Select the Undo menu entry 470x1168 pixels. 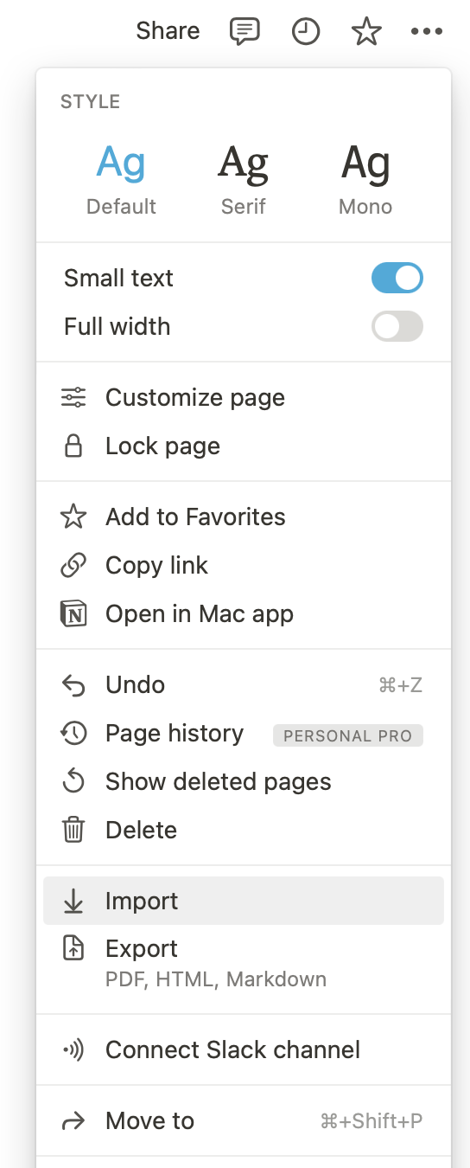click(244, 684)
